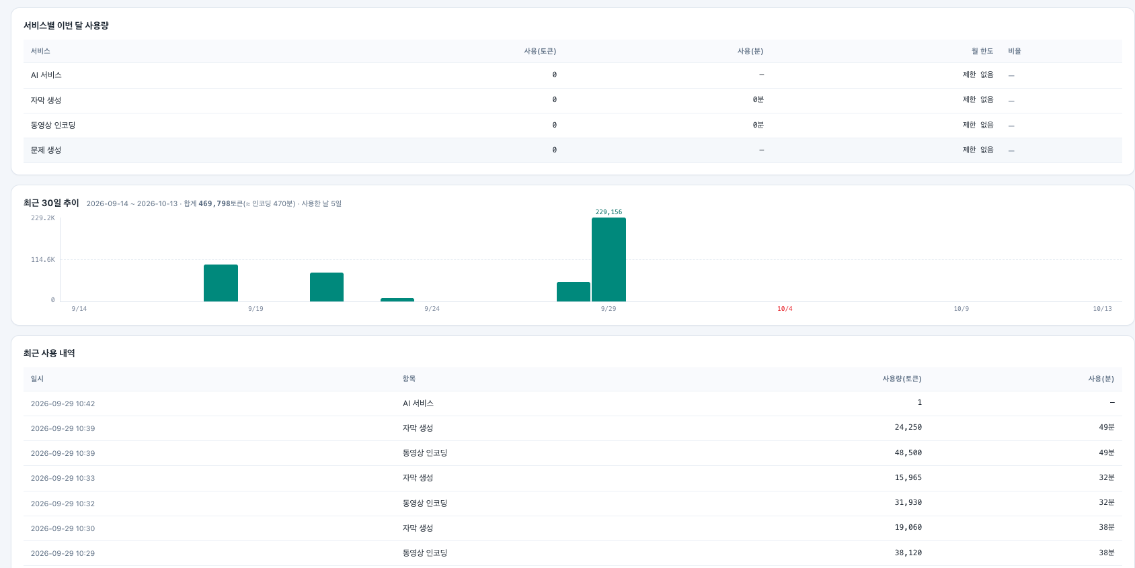The width and height of the screenshot is (1135, 568).
Task: Click the '사용(토큰)' header in the service table
Action: (x=540, y=51)
